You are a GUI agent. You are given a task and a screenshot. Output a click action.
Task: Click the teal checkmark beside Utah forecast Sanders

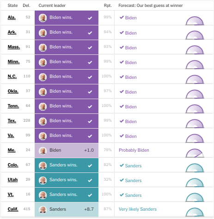pyautogui.click(x=122, y=180)
